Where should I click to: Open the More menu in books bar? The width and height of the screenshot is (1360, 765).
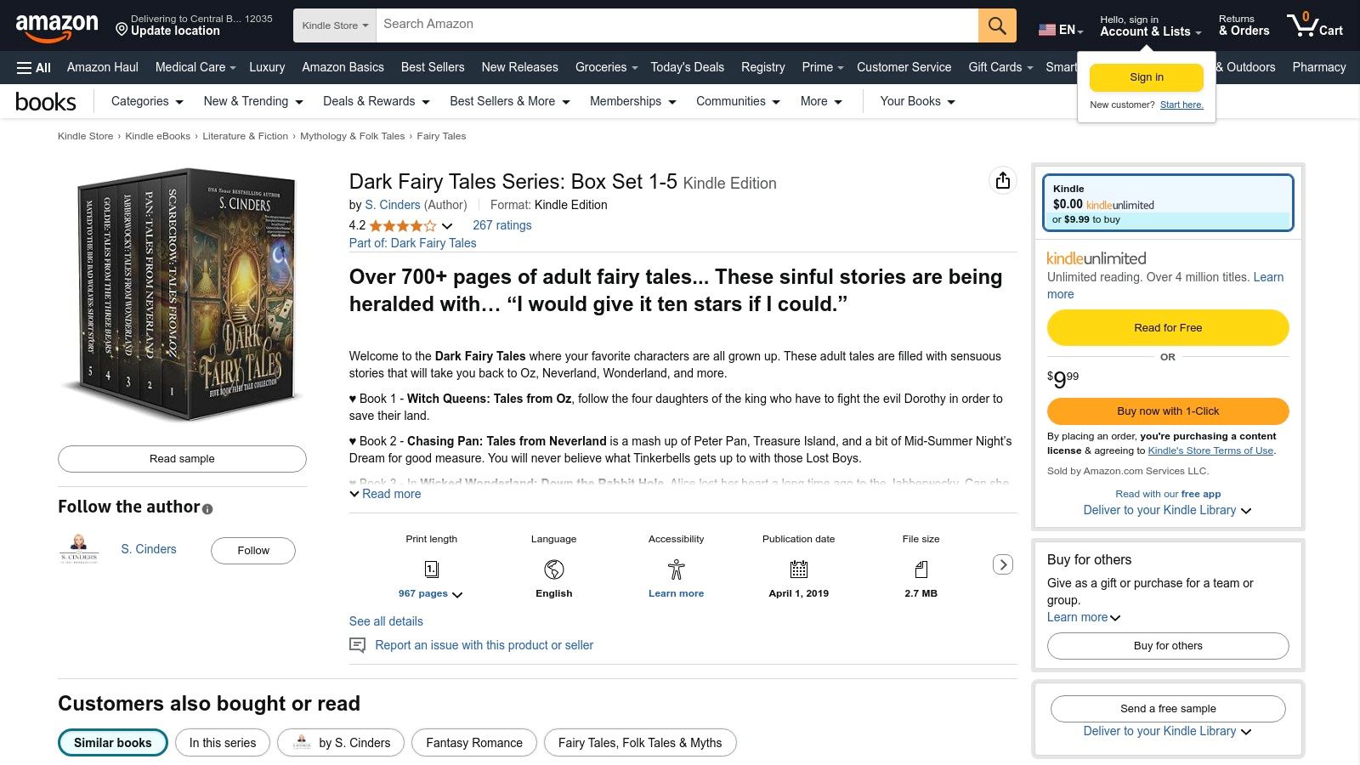821,101
